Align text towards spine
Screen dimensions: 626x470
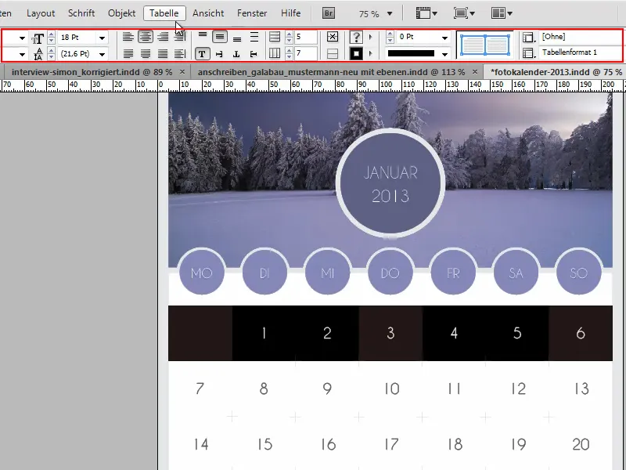180,37
